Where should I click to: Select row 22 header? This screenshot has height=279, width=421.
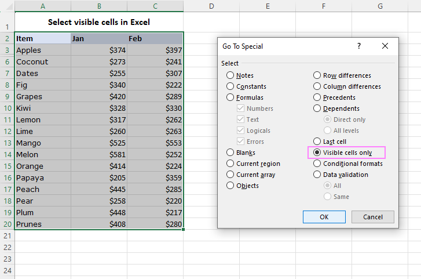7,247
